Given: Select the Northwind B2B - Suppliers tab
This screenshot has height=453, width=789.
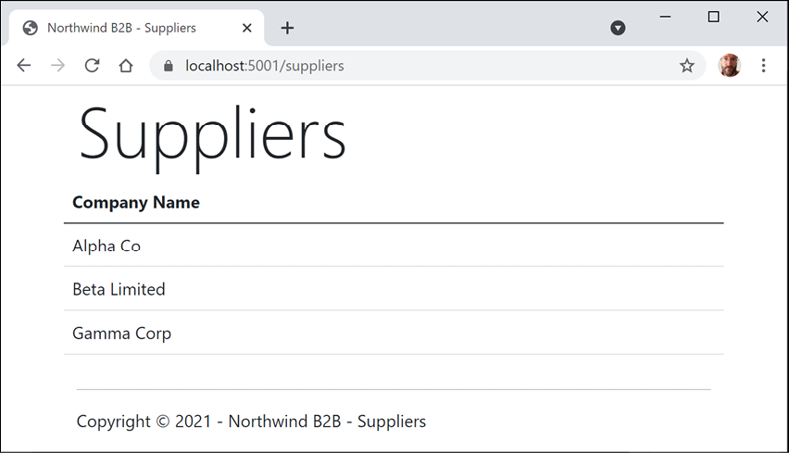Looking at the screenshot, I should click(120, 28).
